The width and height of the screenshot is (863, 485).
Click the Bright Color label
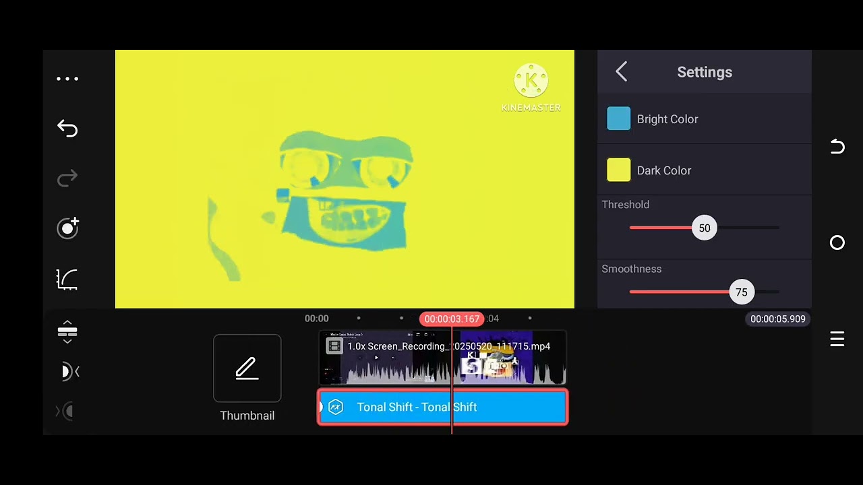click(667, 119)
